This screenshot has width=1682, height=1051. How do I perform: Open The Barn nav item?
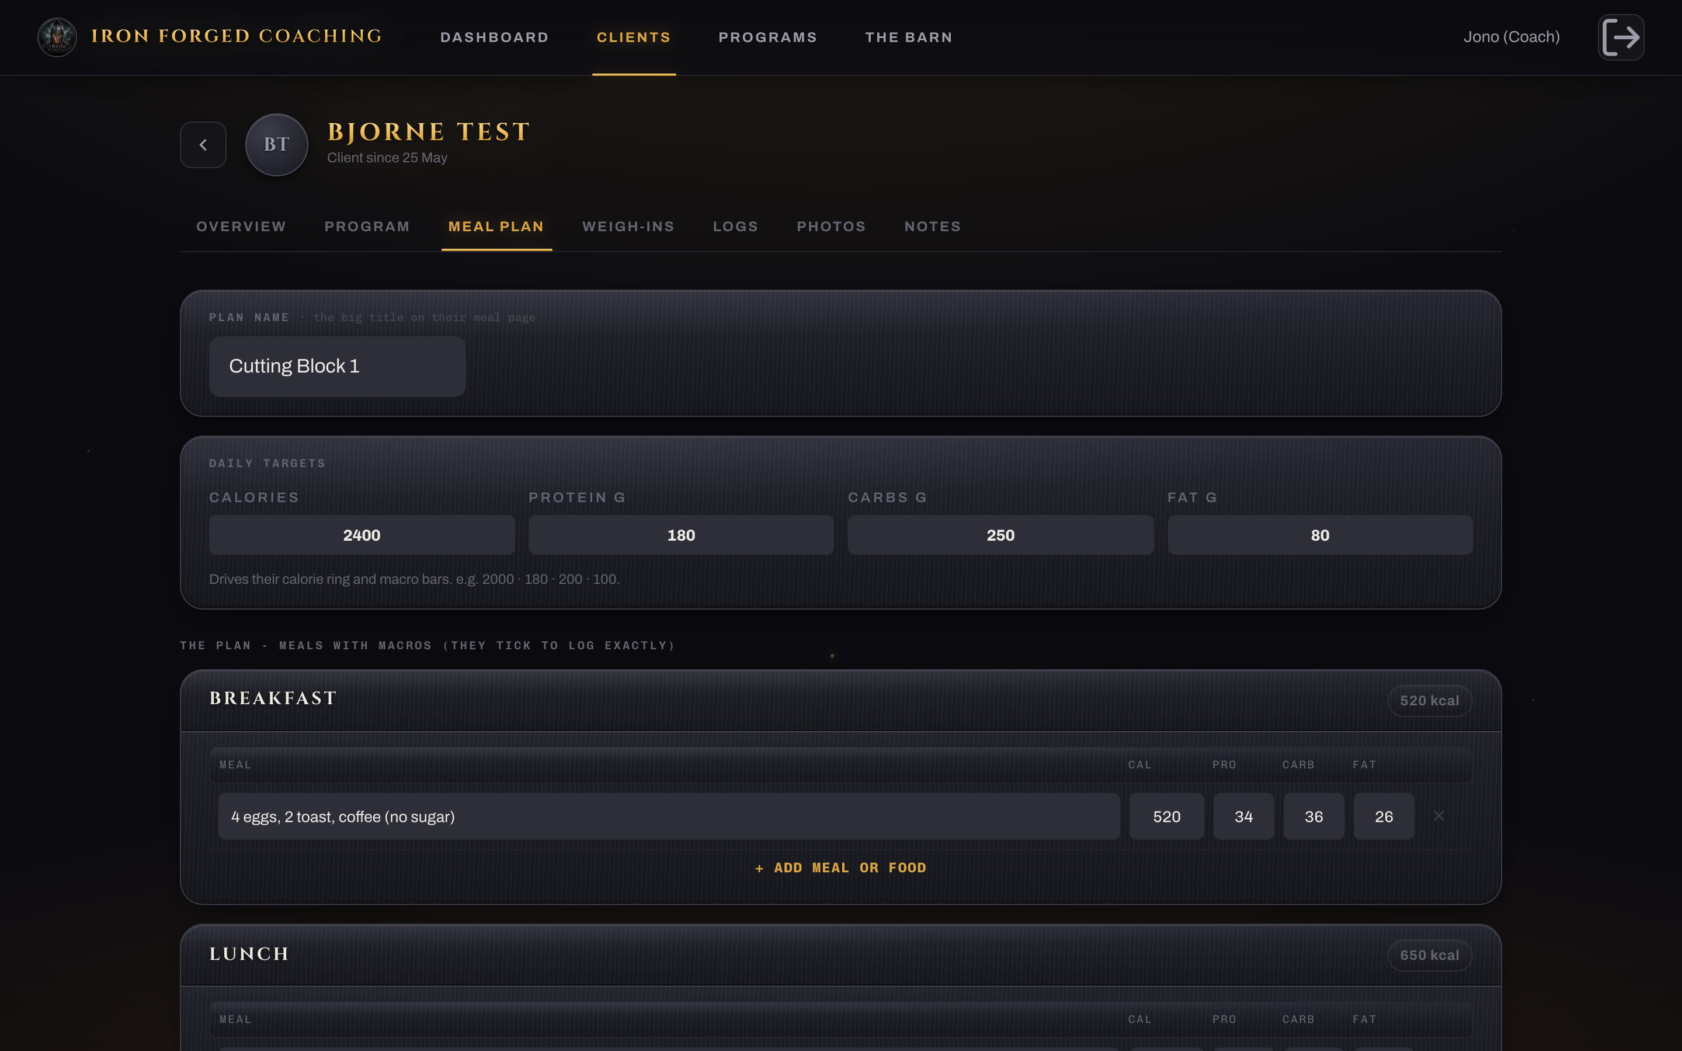click(x=908, y=37)
